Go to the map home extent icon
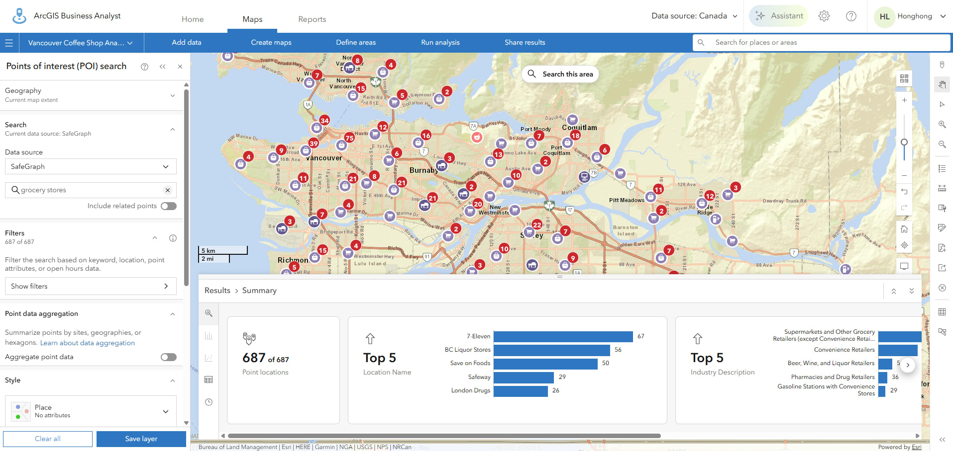The image size is (953, 451). [x=904, y=229]
